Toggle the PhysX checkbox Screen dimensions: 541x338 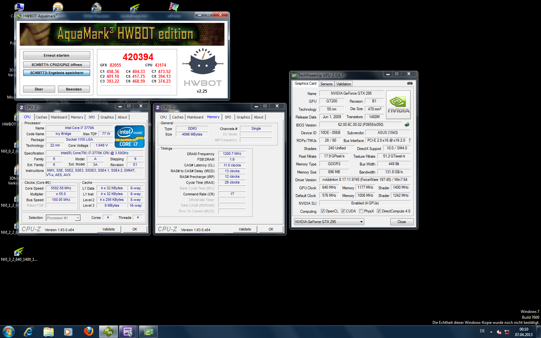point(361,211)
